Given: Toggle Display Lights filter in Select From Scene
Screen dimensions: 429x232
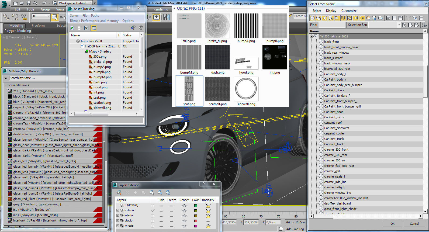Looking at the screenshot, I should tap(325, 18).
